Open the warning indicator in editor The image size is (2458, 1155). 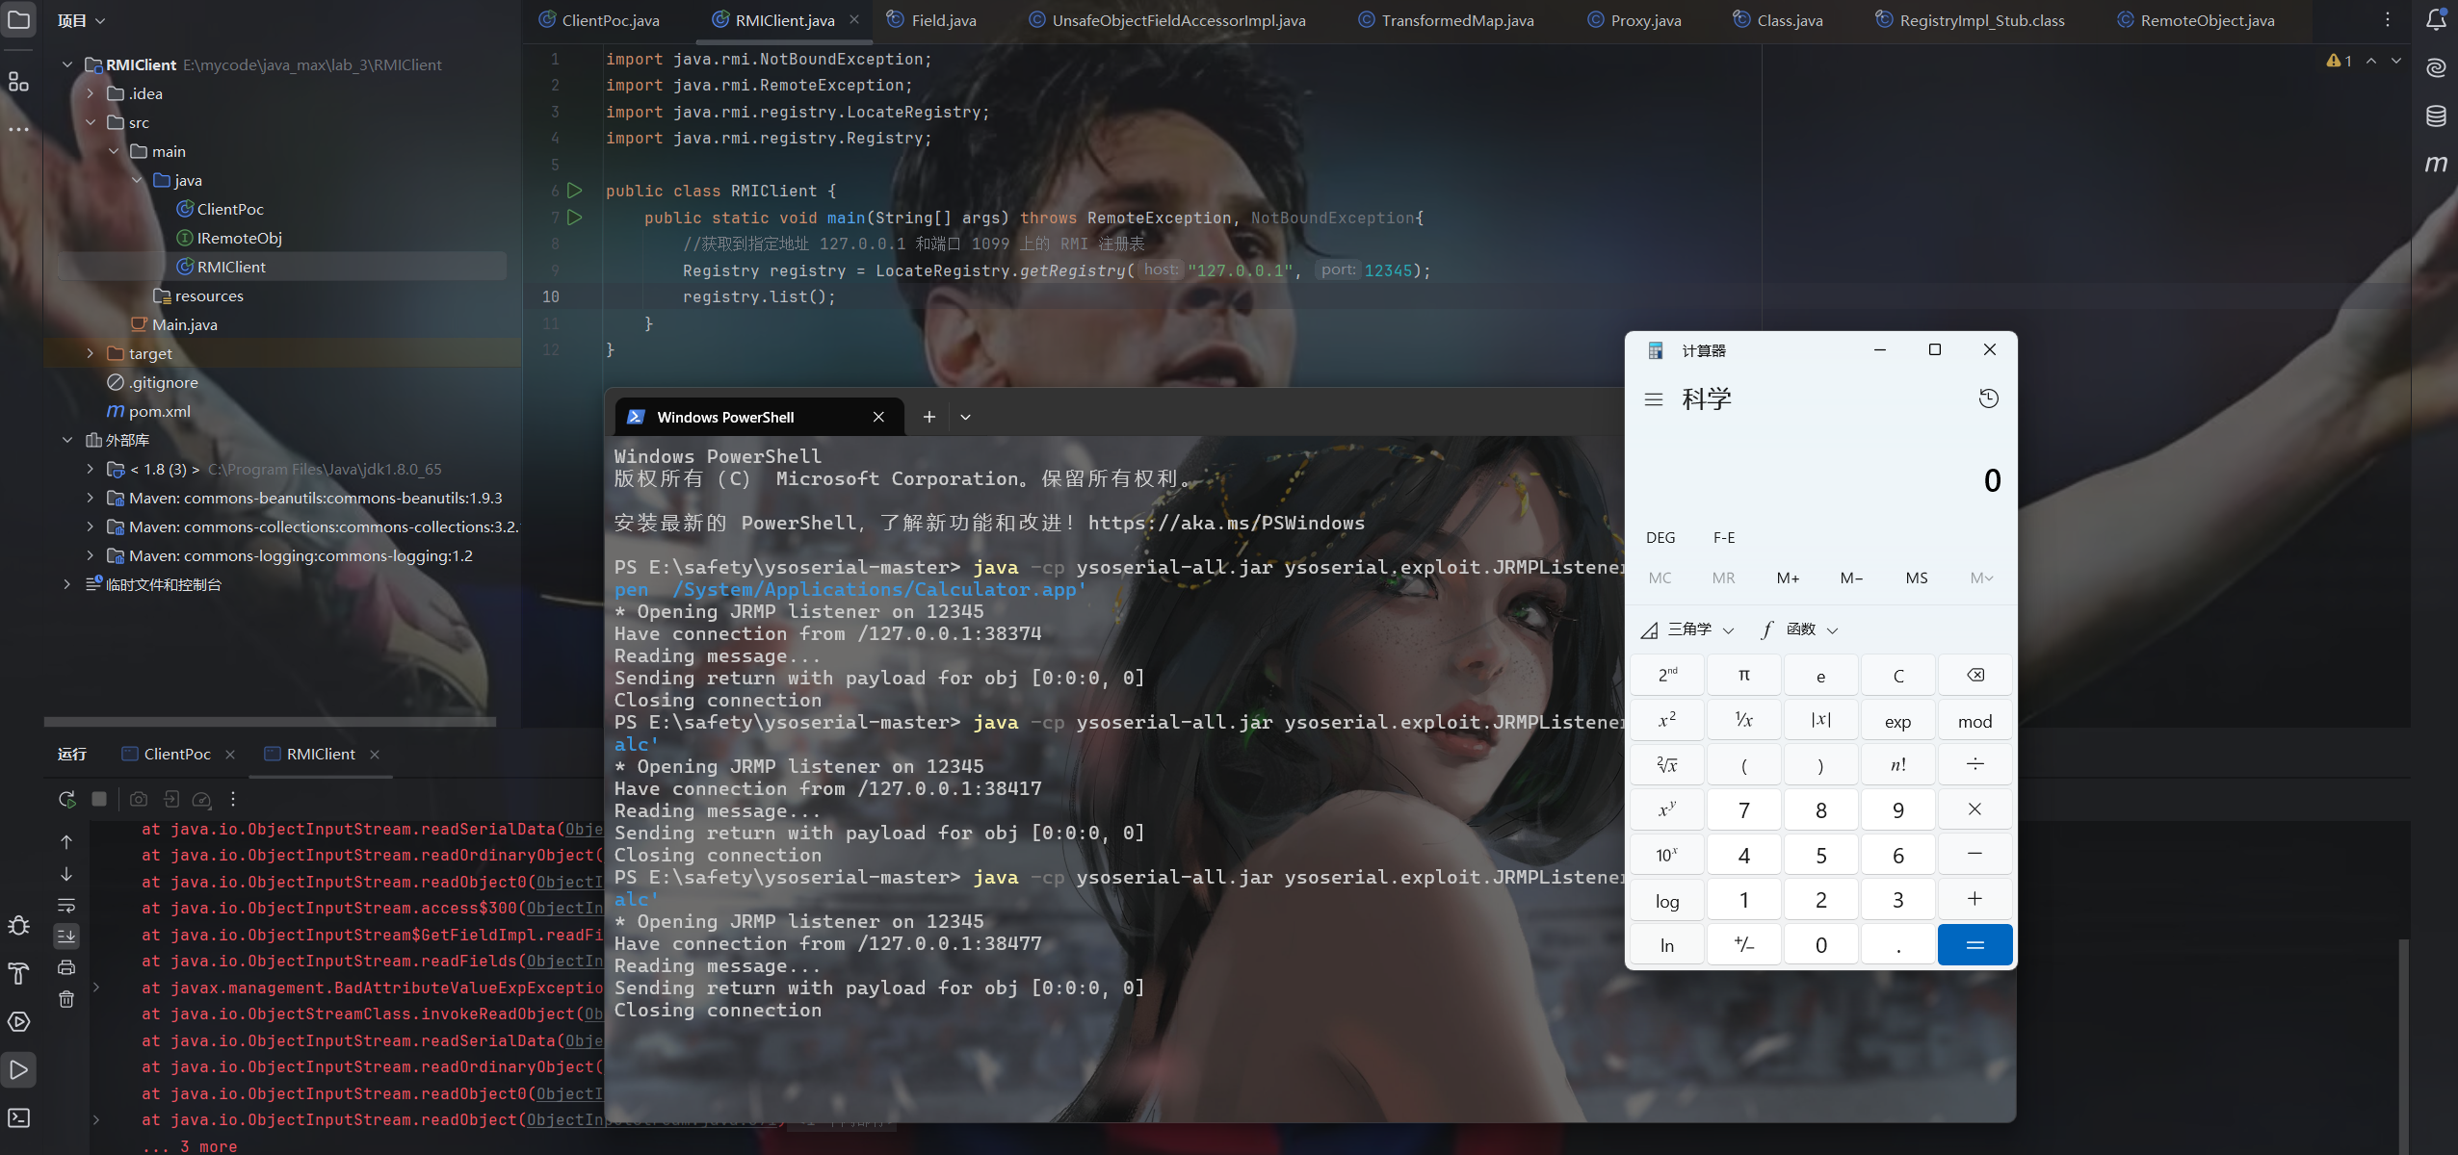click(2340, 61)
